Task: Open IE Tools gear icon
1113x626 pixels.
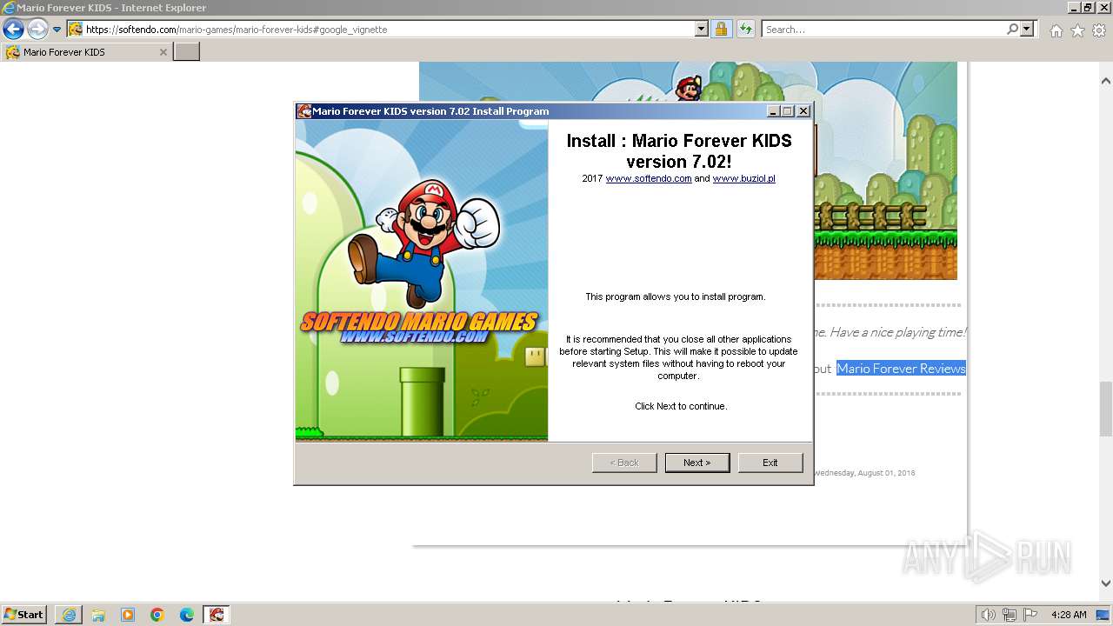Action: [1099, 30]
